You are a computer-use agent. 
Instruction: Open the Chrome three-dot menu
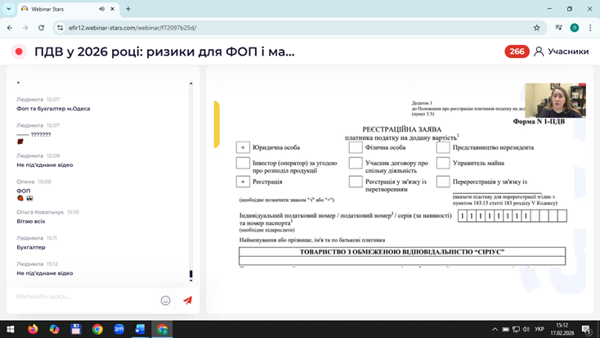click(x=590, y=27)
